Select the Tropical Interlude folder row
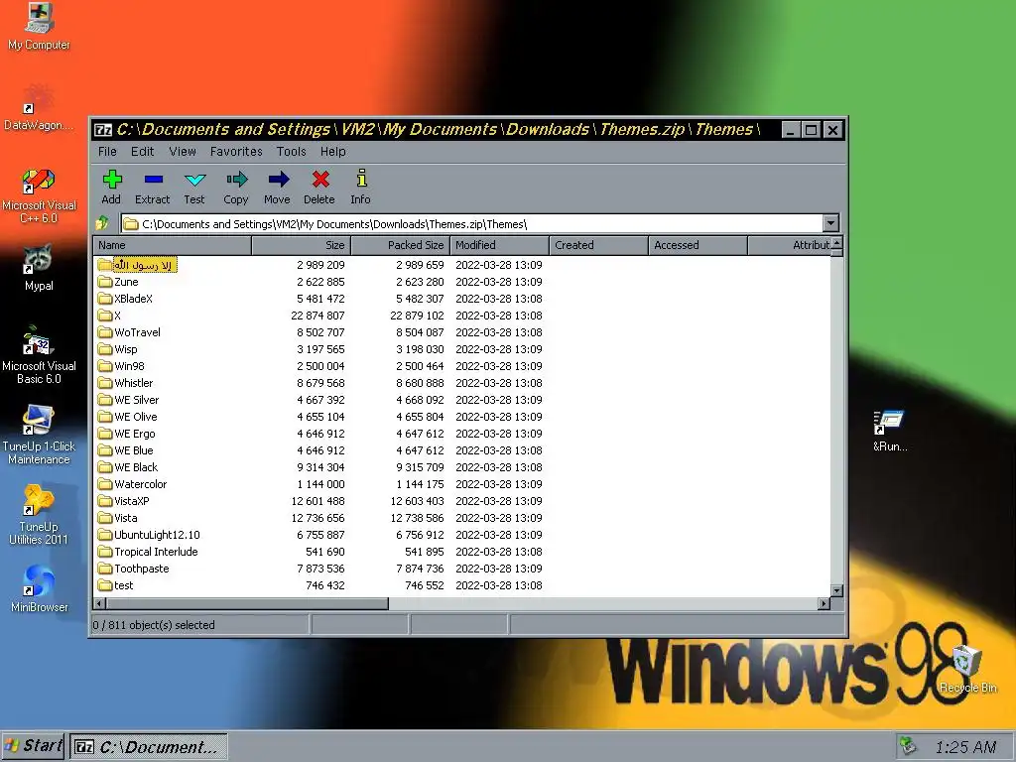The width and height of the screenshot is (1016, 762). [x=462, y=552]
